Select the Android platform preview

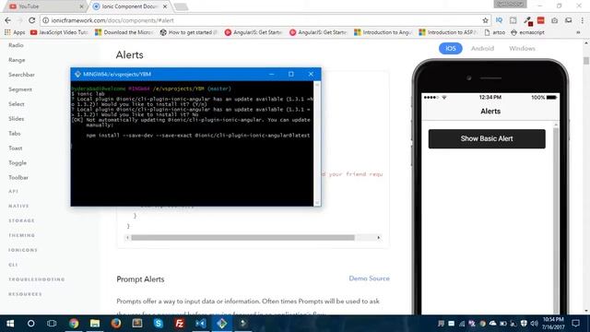click(482, 48)
